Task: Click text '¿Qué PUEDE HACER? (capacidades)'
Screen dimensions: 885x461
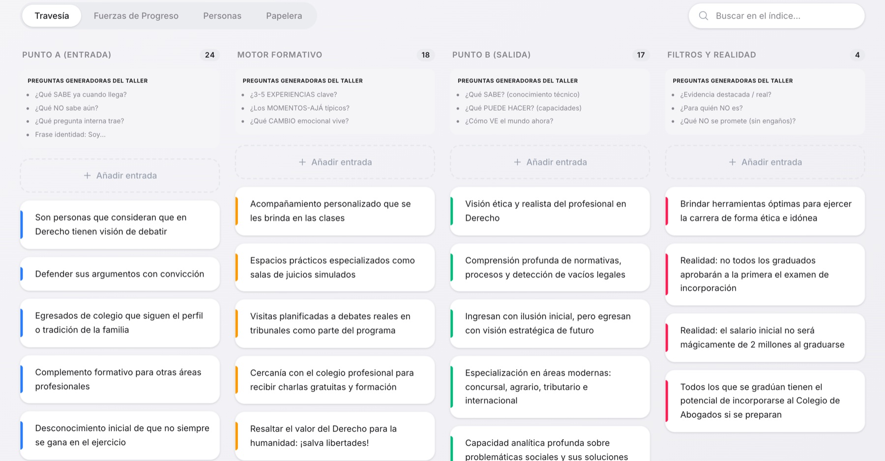Action: coord(523,108)
